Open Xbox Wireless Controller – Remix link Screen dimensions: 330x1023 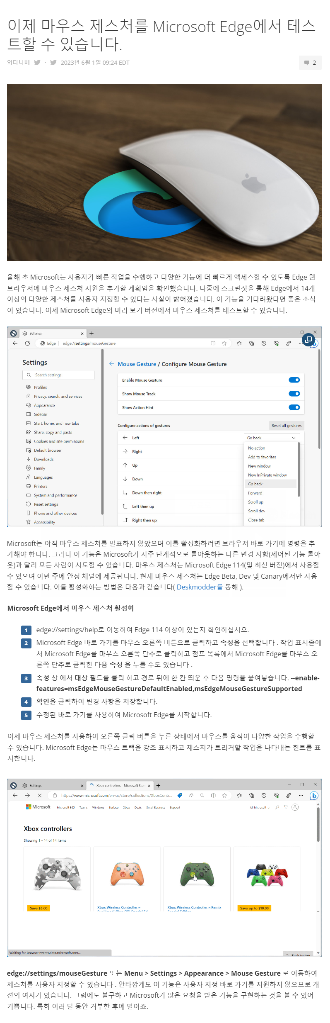coord(194,908)
